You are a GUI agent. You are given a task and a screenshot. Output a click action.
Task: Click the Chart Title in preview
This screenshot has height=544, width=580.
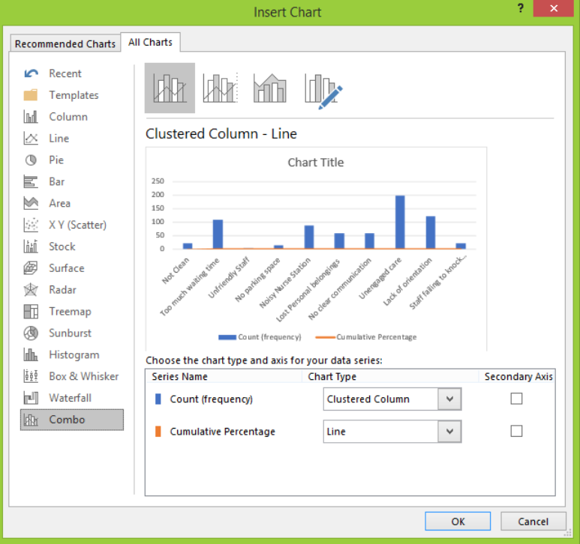coord(316,163)
